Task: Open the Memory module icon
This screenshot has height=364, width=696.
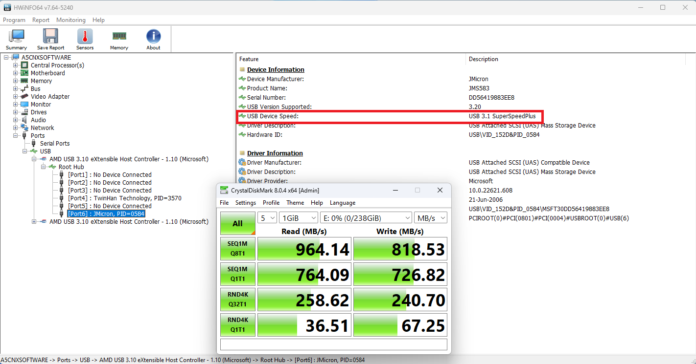Action: click(119, 40)
